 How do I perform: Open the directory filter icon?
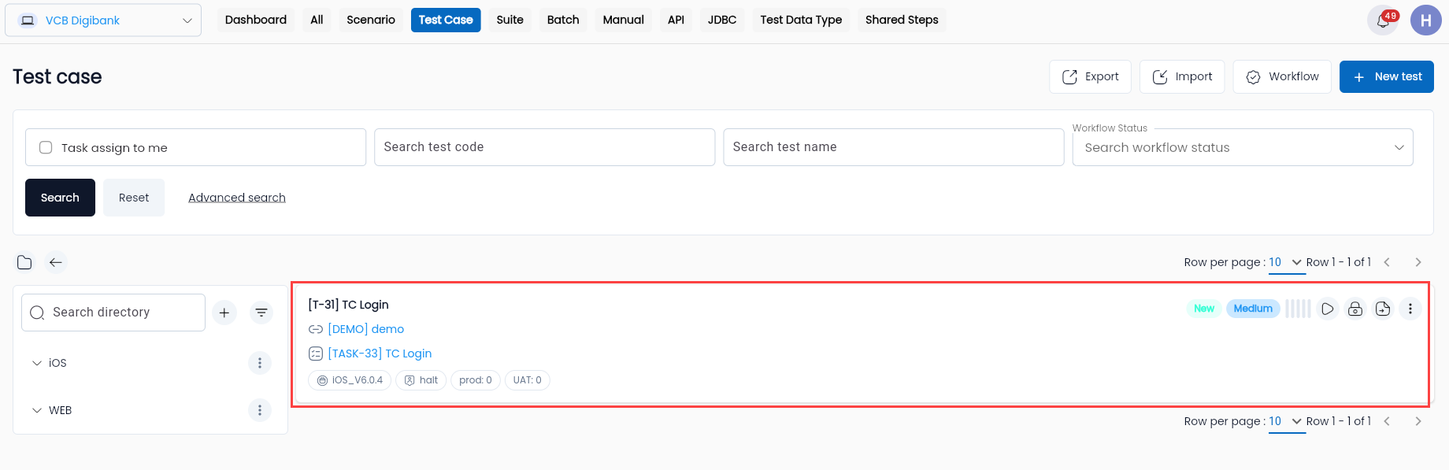tap(261, 313)
